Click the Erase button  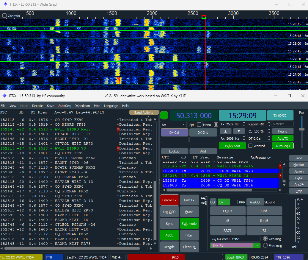pyautogui.click(x=189, y=212)
